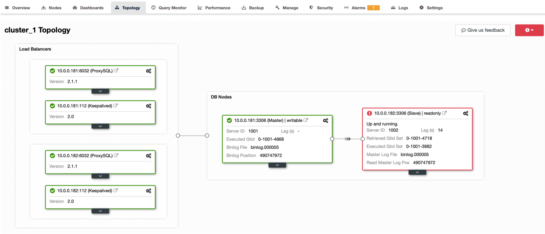Image resolution: width=545 pixels, height=234 pixels.
Task: Open gear menu for 10.0.0.181:3306 Master
Action: click(326, 121)
